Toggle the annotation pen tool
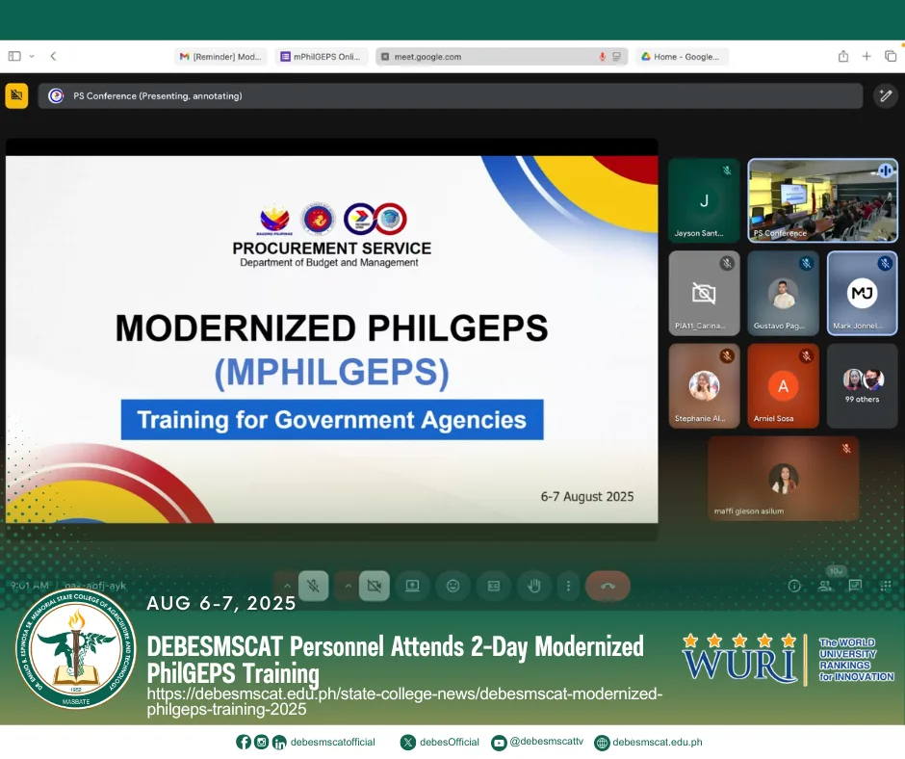Screen dimensions: 905x759 pyautogui.click(x=886, y=96)
